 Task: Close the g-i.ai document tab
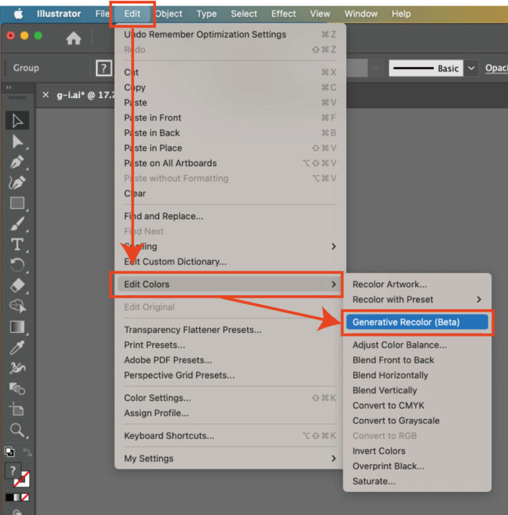click(x=46, y=95)
